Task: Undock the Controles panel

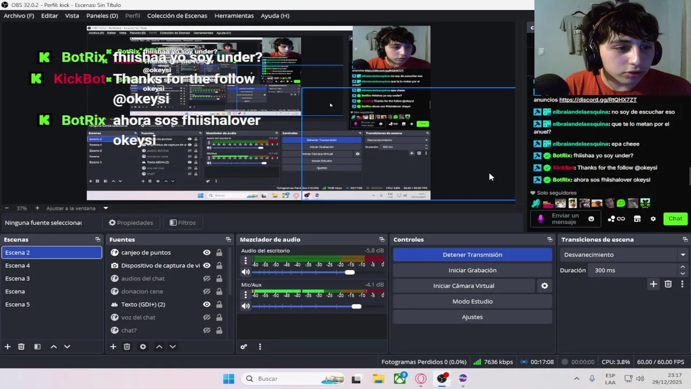Action: point(550,239)
